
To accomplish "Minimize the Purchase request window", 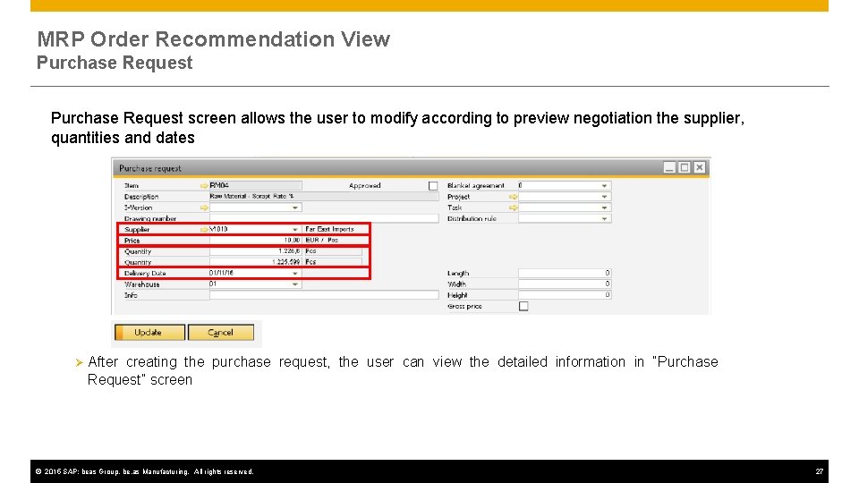I will (669, 167).
